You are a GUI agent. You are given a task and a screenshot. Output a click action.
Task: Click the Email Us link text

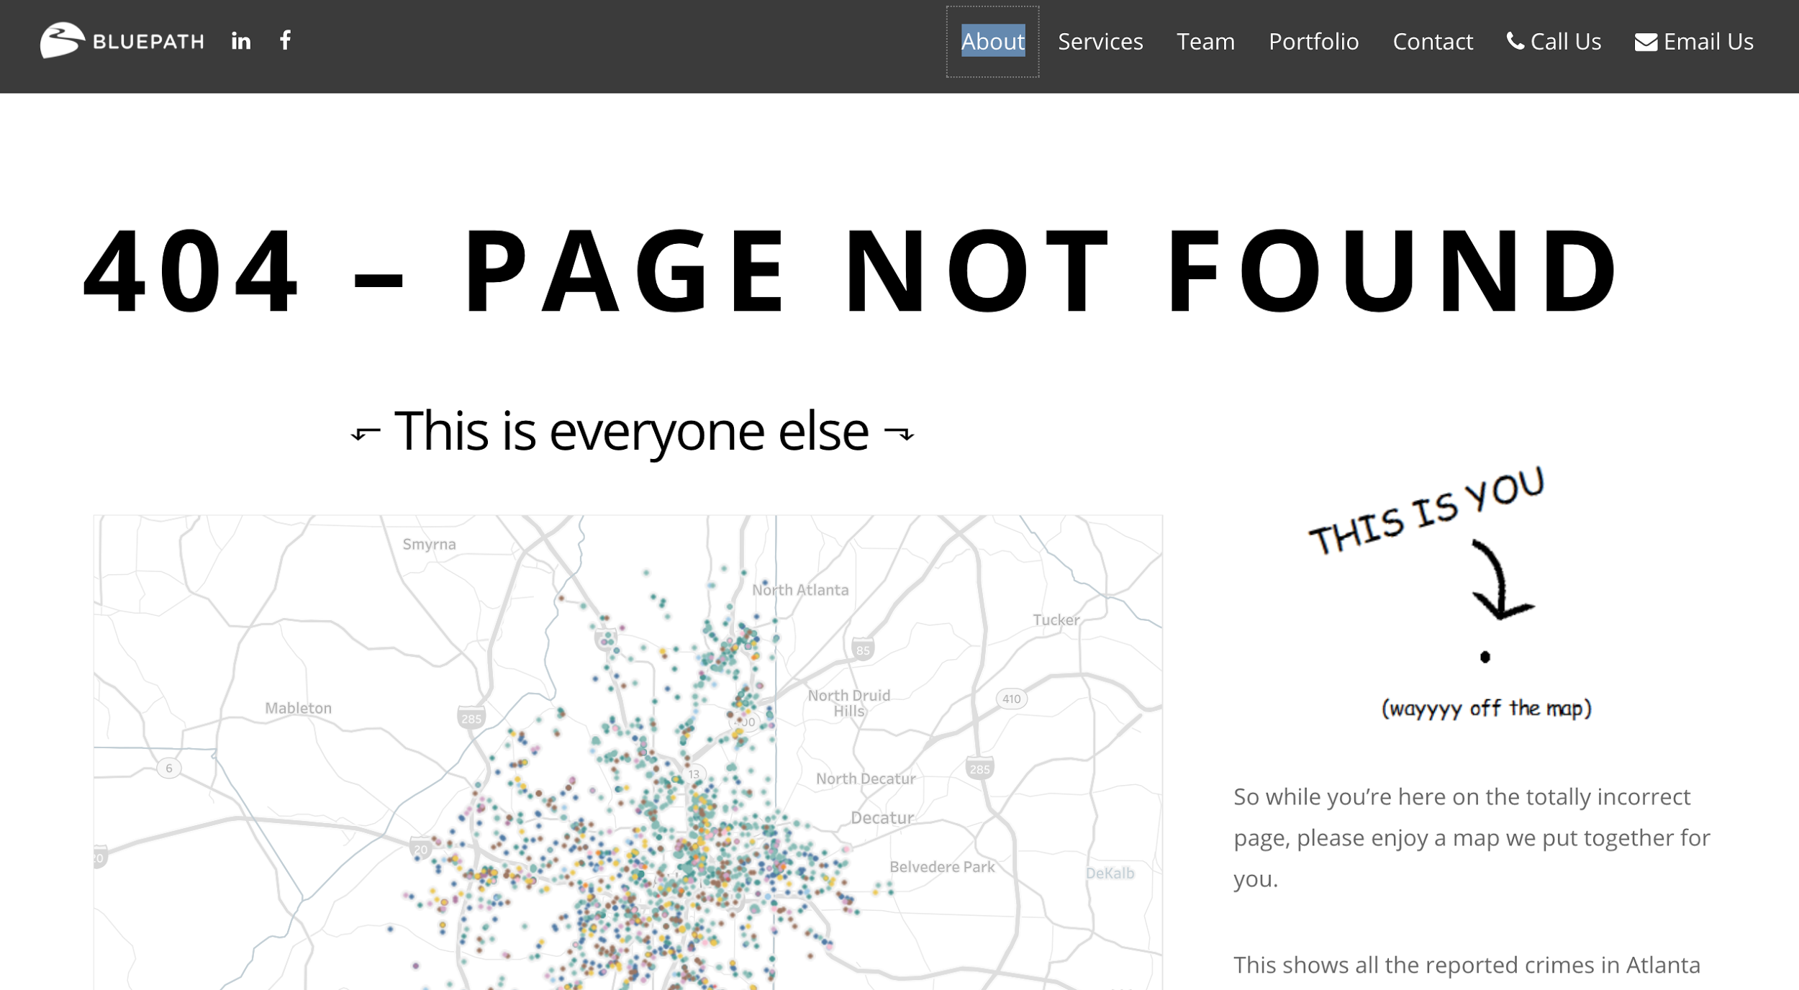[1708, 41]
